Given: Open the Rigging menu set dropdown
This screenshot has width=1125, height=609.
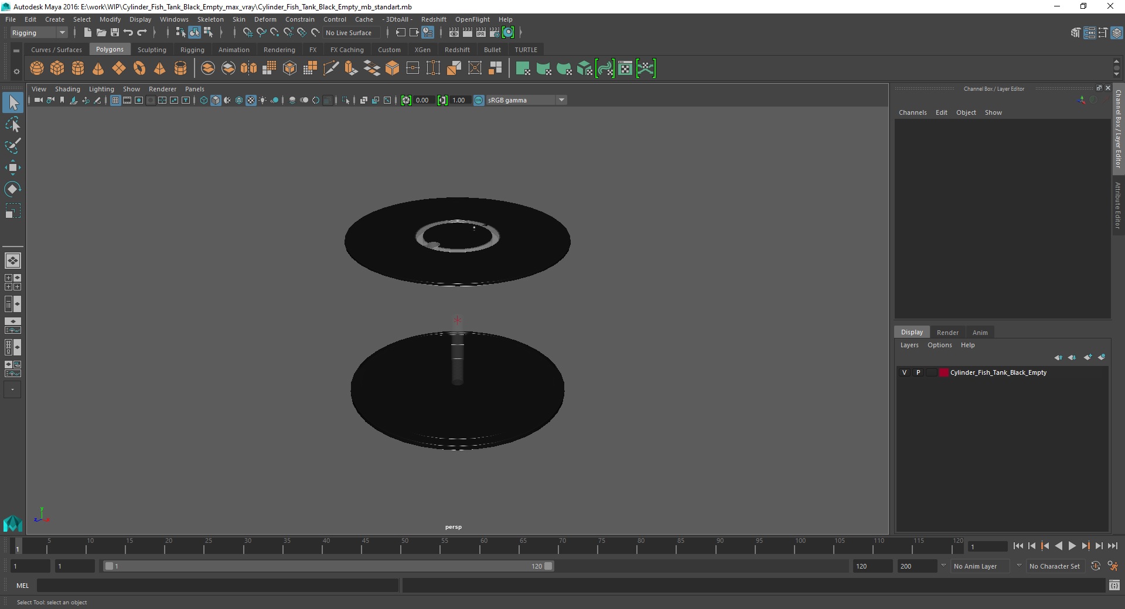Looking at the screenshot, I should coord(39,33).
